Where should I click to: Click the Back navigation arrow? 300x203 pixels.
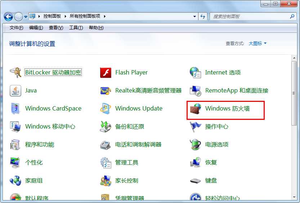[8, 17]
